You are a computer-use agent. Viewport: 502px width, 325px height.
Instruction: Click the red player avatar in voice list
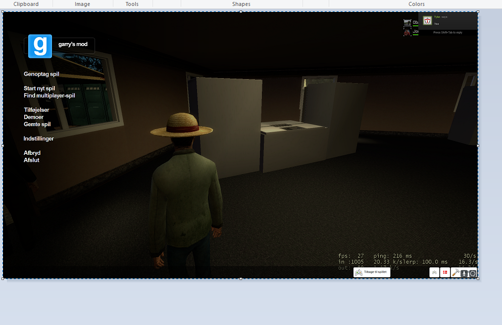point(407,32)
